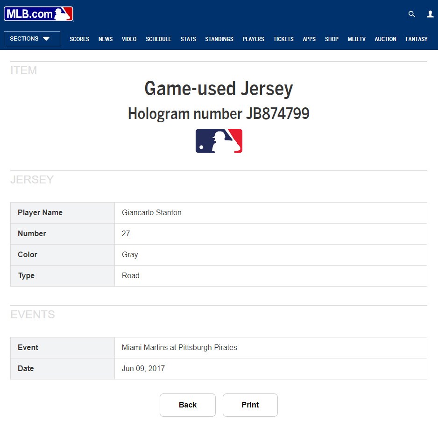Image resolution: width=438 pixels, height=428 pixels.
Task: Open the AUCTION page
Action: pos(385,39)
